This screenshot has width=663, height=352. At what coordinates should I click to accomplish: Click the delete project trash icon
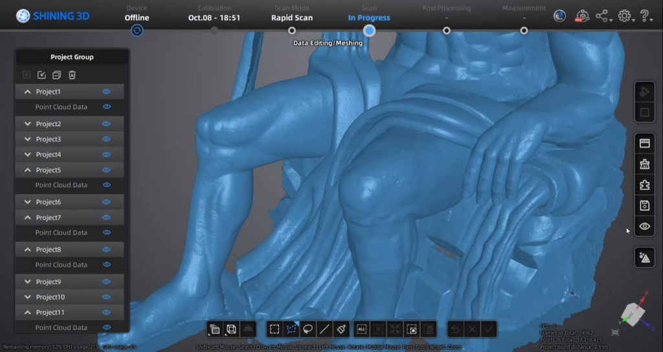[x=72, y=75]
